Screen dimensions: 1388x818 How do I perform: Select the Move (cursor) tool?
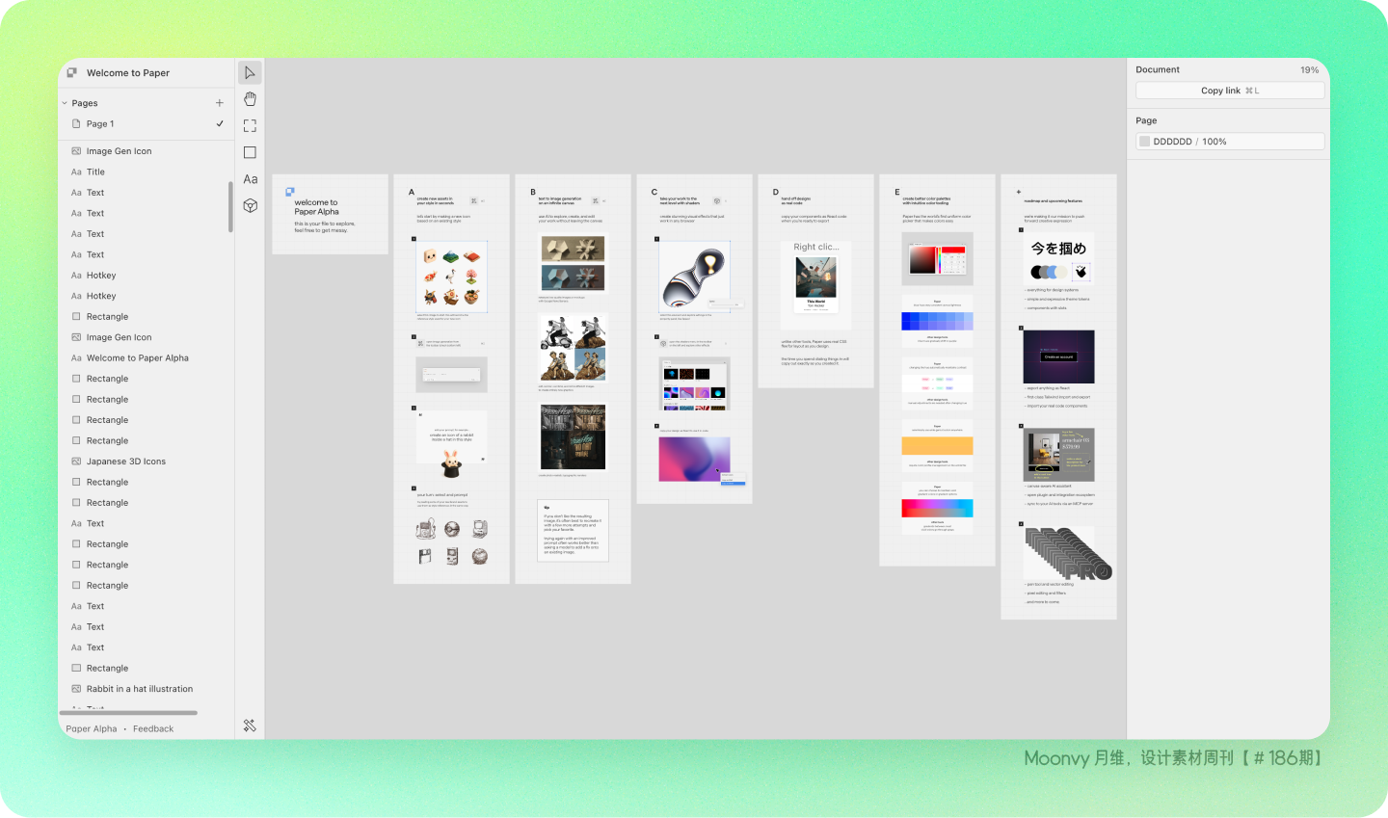[x=250, y=73]
